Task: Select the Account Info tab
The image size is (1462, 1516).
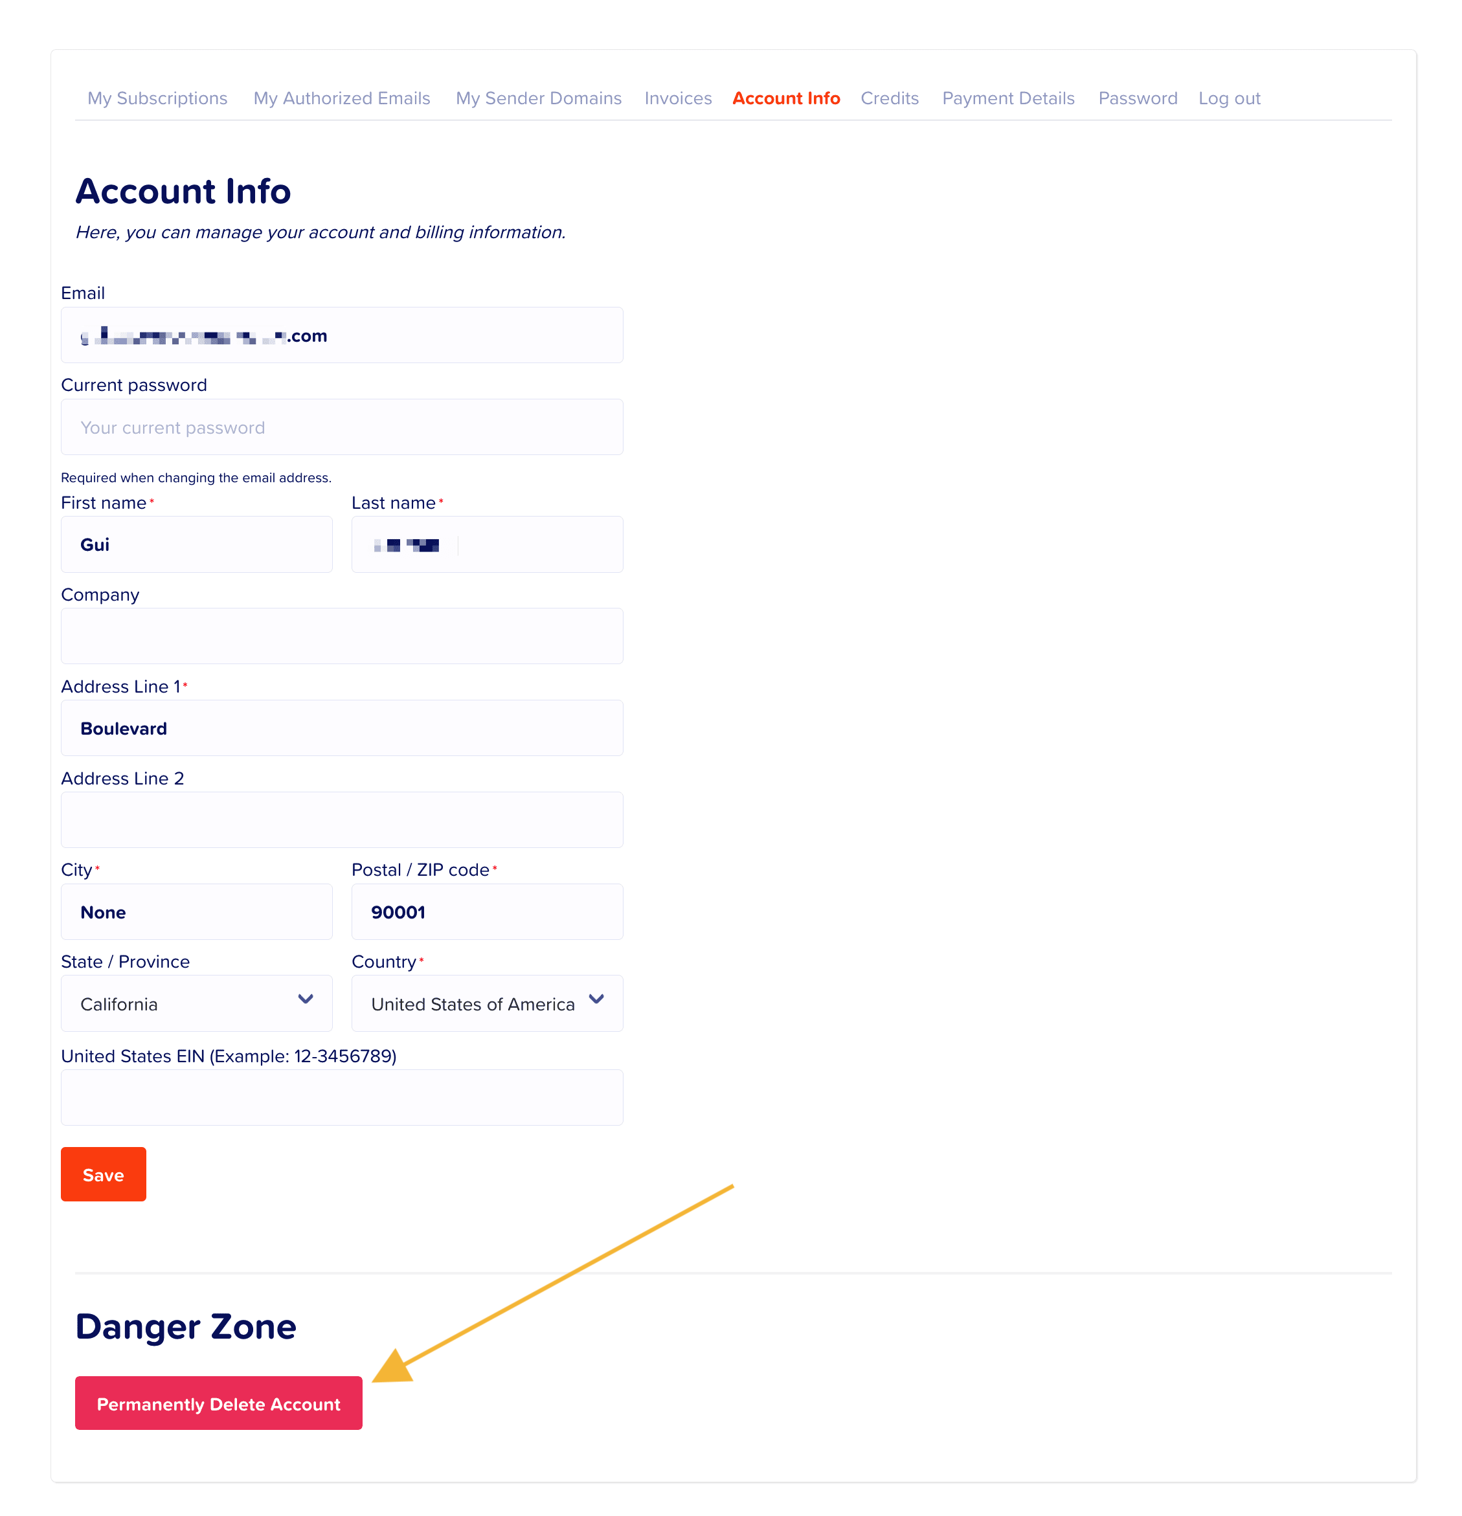Action: coord(786,98)
